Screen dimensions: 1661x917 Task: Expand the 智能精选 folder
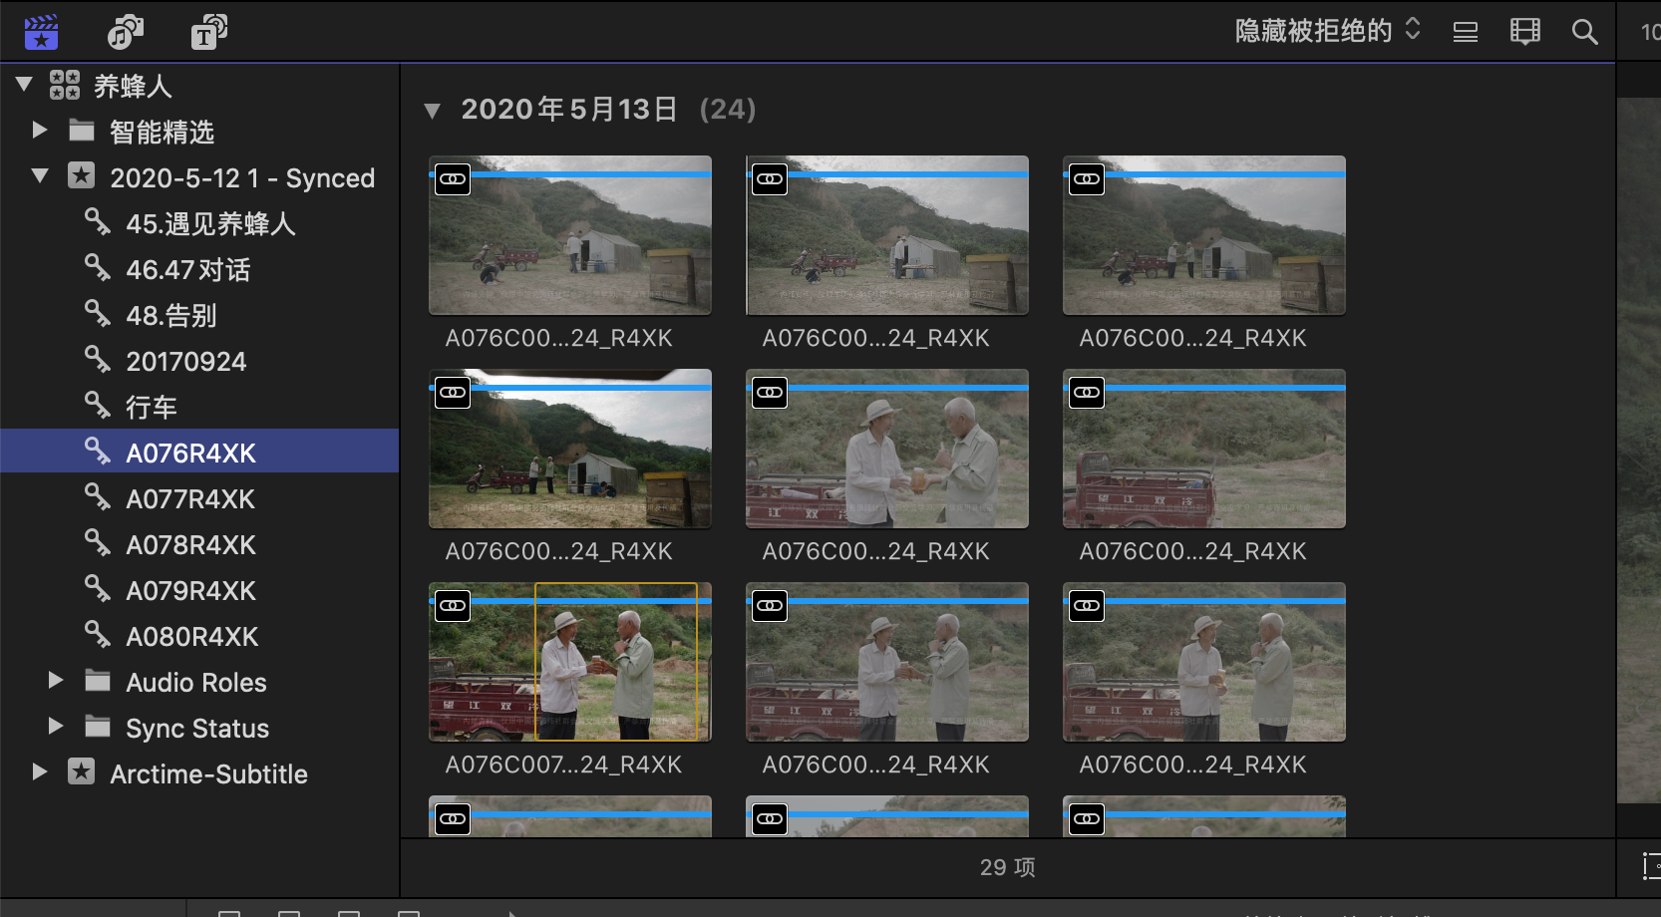[x=40, y=131]
